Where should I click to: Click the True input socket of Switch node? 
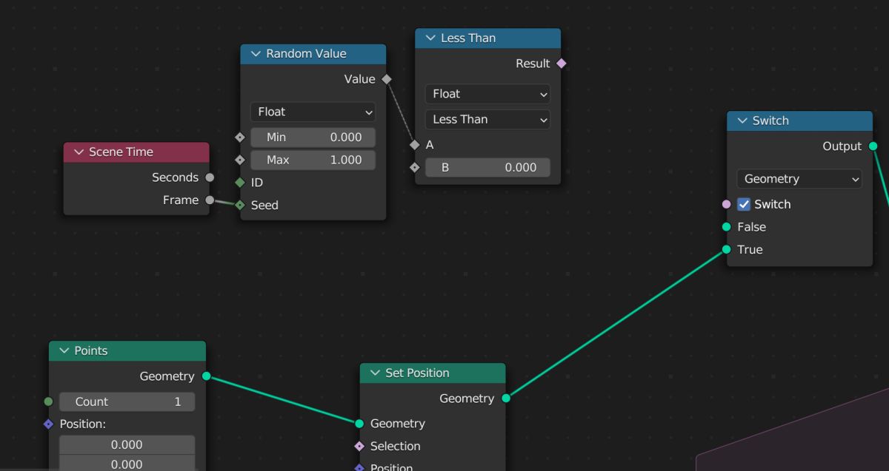(x=726, y=250)
